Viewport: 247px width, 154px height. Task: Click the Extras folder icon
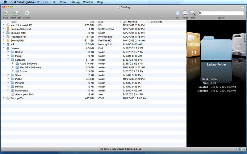[17, 71]
